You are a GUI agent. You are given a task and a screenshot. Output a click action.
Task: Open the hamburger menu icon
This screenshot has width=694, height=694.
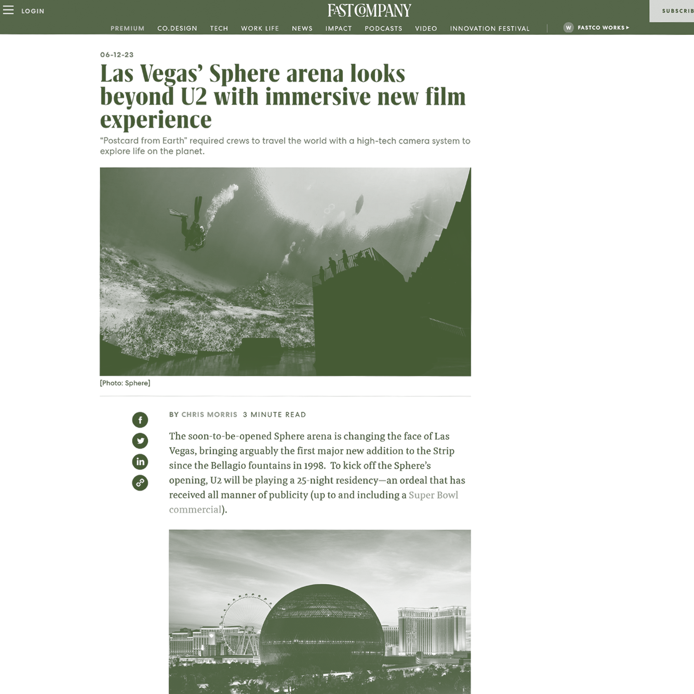coord(8,10)
